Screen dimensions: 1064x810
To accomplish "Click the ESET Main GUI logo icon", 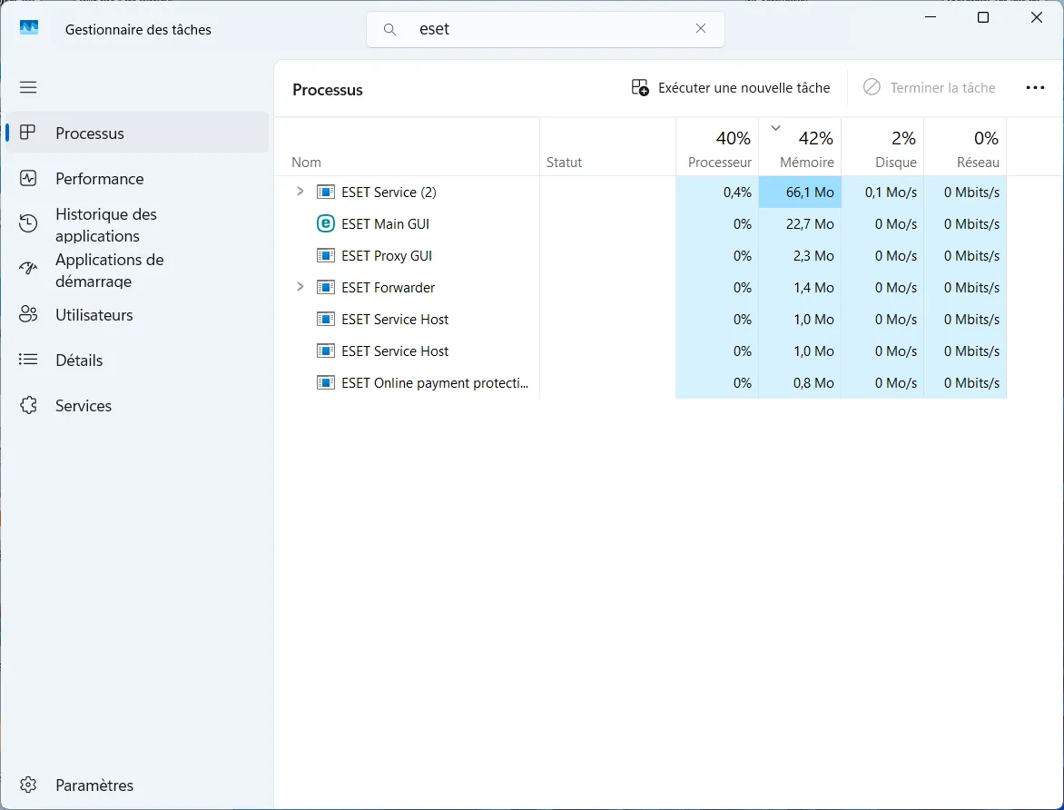I will (x=326, y=223).
